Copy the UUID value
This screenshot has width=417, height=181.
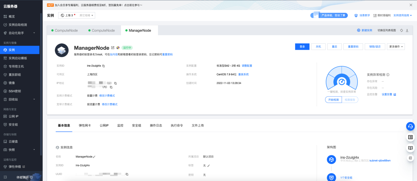[x=127, y=174]
